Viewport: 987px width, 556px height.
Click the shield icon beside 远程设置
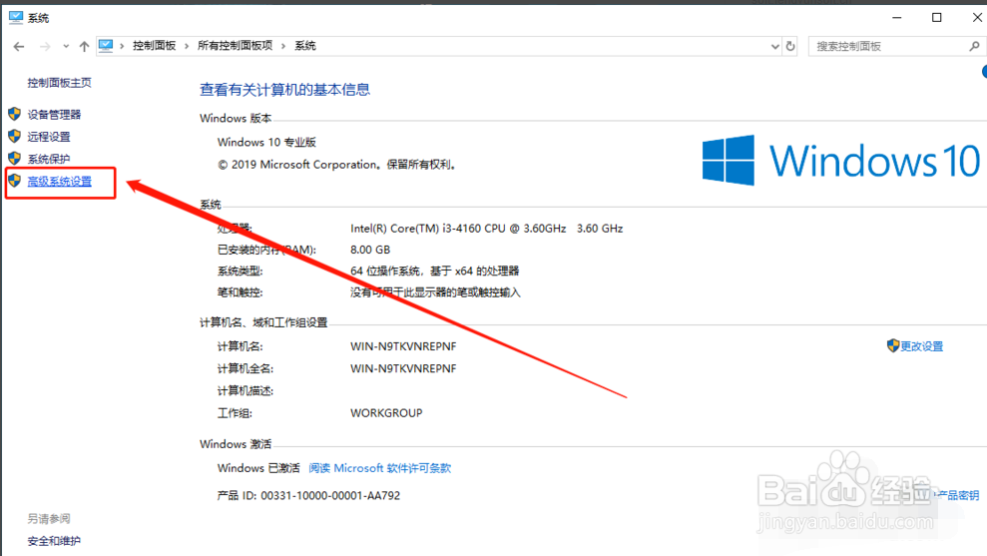point(15,136)
